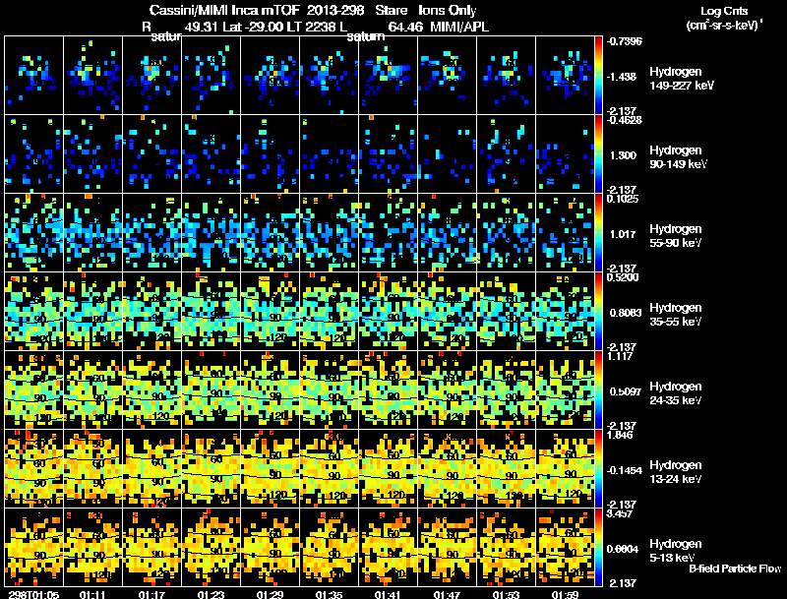Open the 149-227 keV panel at 01:17
This screenshot has height=599, width=787.
[152, 75]
